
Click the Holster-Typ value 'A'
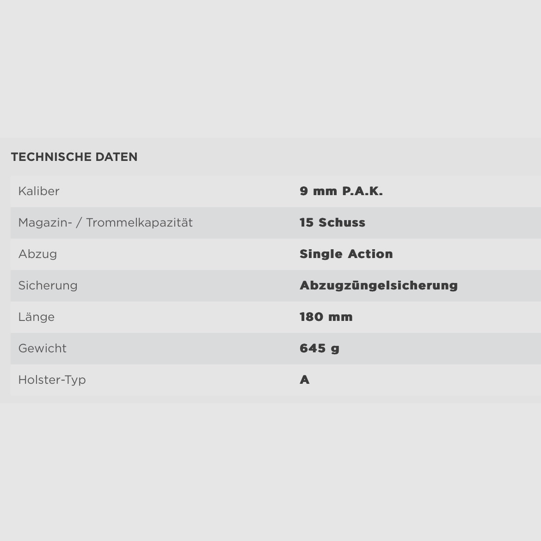point(305,380)
